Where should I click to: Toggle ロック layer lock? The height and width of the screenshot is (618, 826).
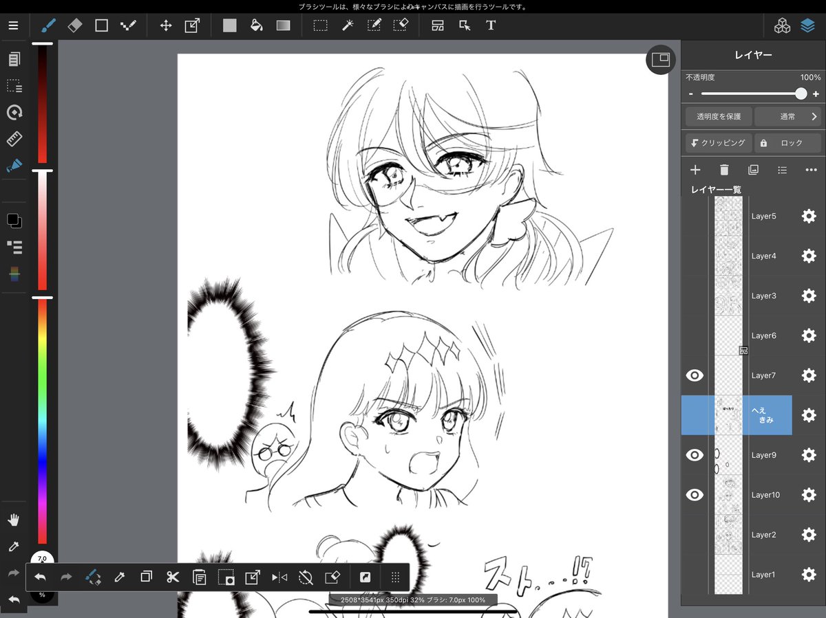click(x=787, y=143)
